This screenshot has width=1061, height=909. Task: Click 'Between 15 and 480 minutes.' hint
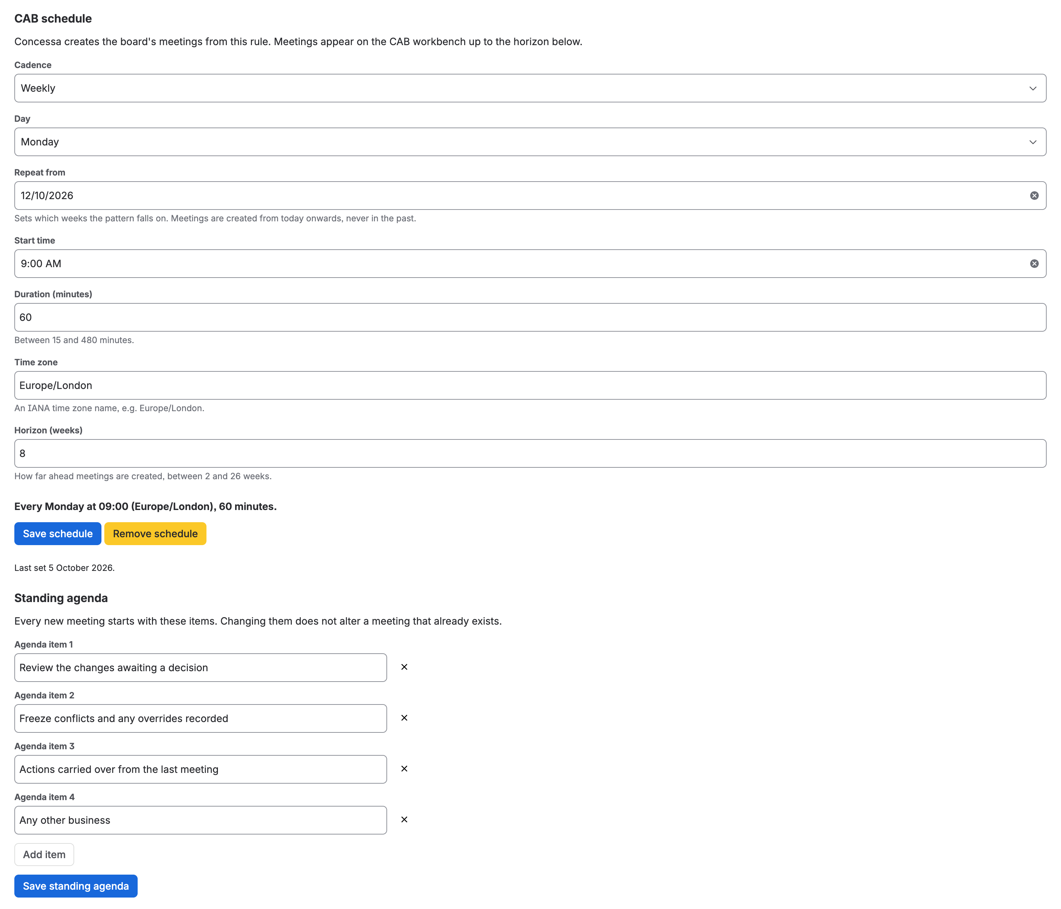(74, 340)
